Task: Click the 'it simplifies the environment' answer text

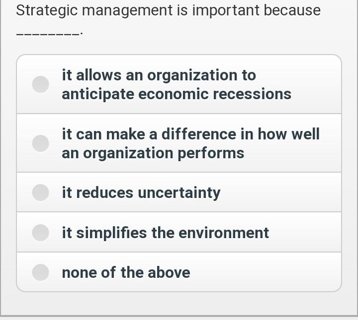Action: [165, 232]
